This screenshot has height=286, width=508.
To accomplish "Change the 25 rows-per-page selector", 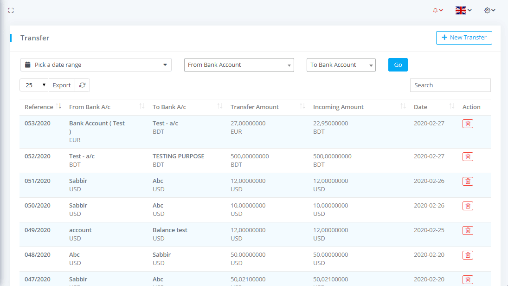I will 34,85.
